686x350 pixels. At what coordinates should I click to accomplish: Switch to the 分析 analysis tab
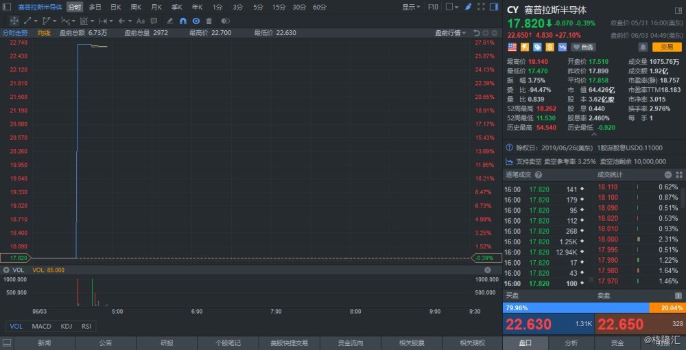(571, 343)
